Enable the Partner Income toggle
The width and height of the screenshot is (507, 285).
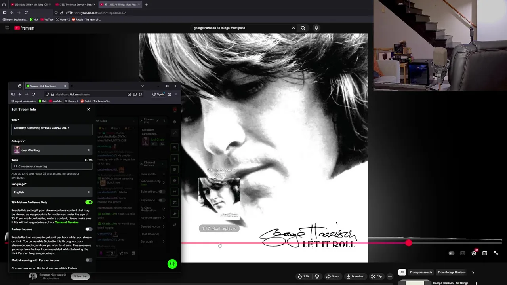pos(89,229)
